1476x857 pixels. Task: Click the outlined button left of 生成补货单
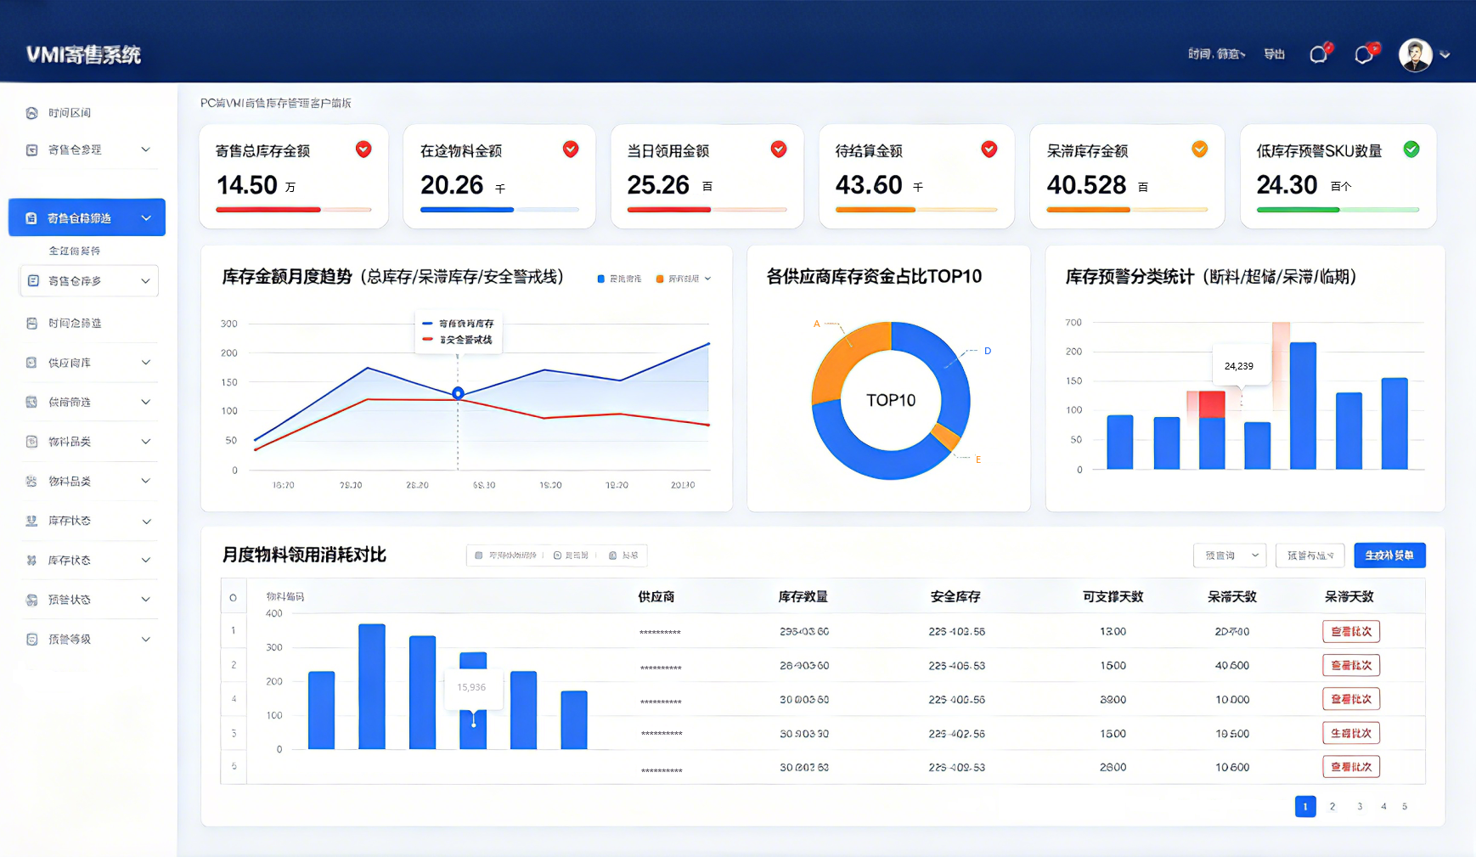point(1310,555)
